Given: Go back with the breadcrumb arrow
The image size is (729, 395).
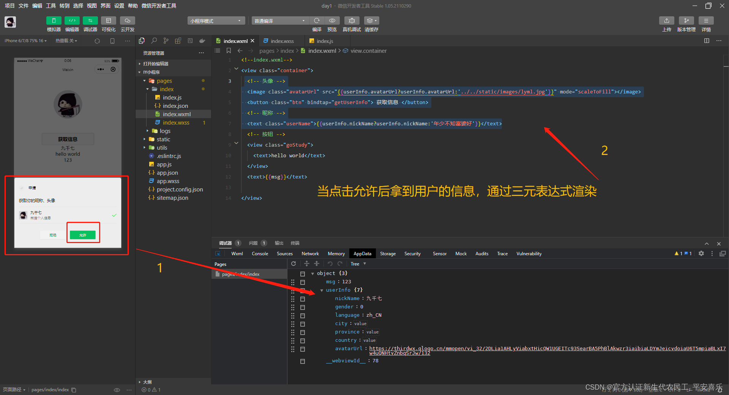Looking at the screenshot, I should tap(240, 51).
